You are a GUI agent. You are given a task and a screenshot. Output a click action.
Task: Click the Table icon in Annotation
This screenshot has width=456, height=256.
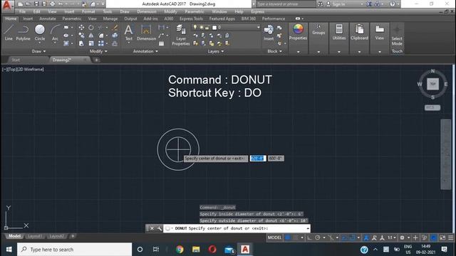tap(162, 43)
